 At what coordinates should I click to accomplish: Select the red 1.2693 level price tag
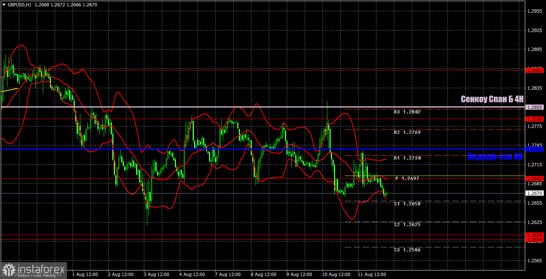(x=535, y=179)
